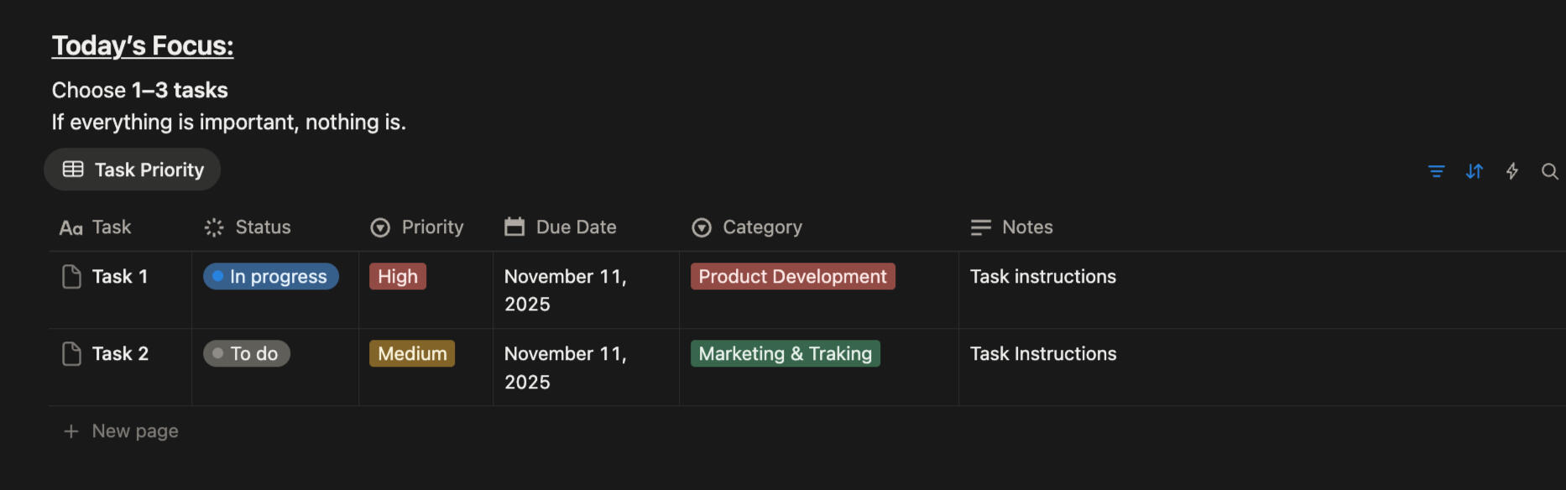Click the sort arrows icon

[1474, 171]
